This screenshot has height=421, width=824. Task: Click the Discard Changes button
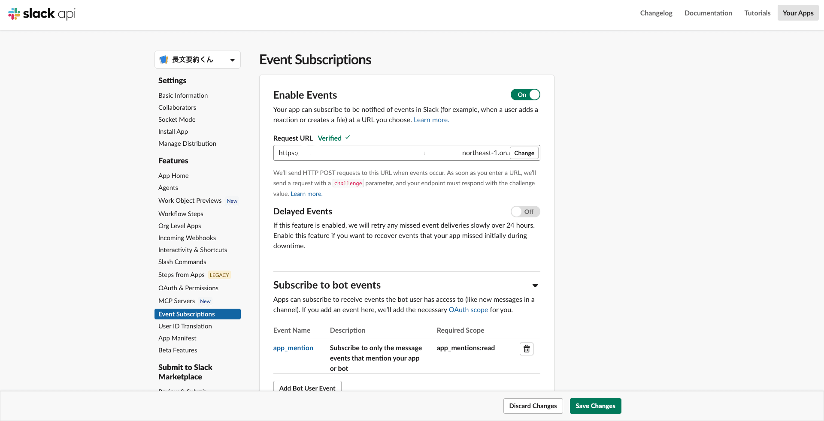[x=533, y=406]
